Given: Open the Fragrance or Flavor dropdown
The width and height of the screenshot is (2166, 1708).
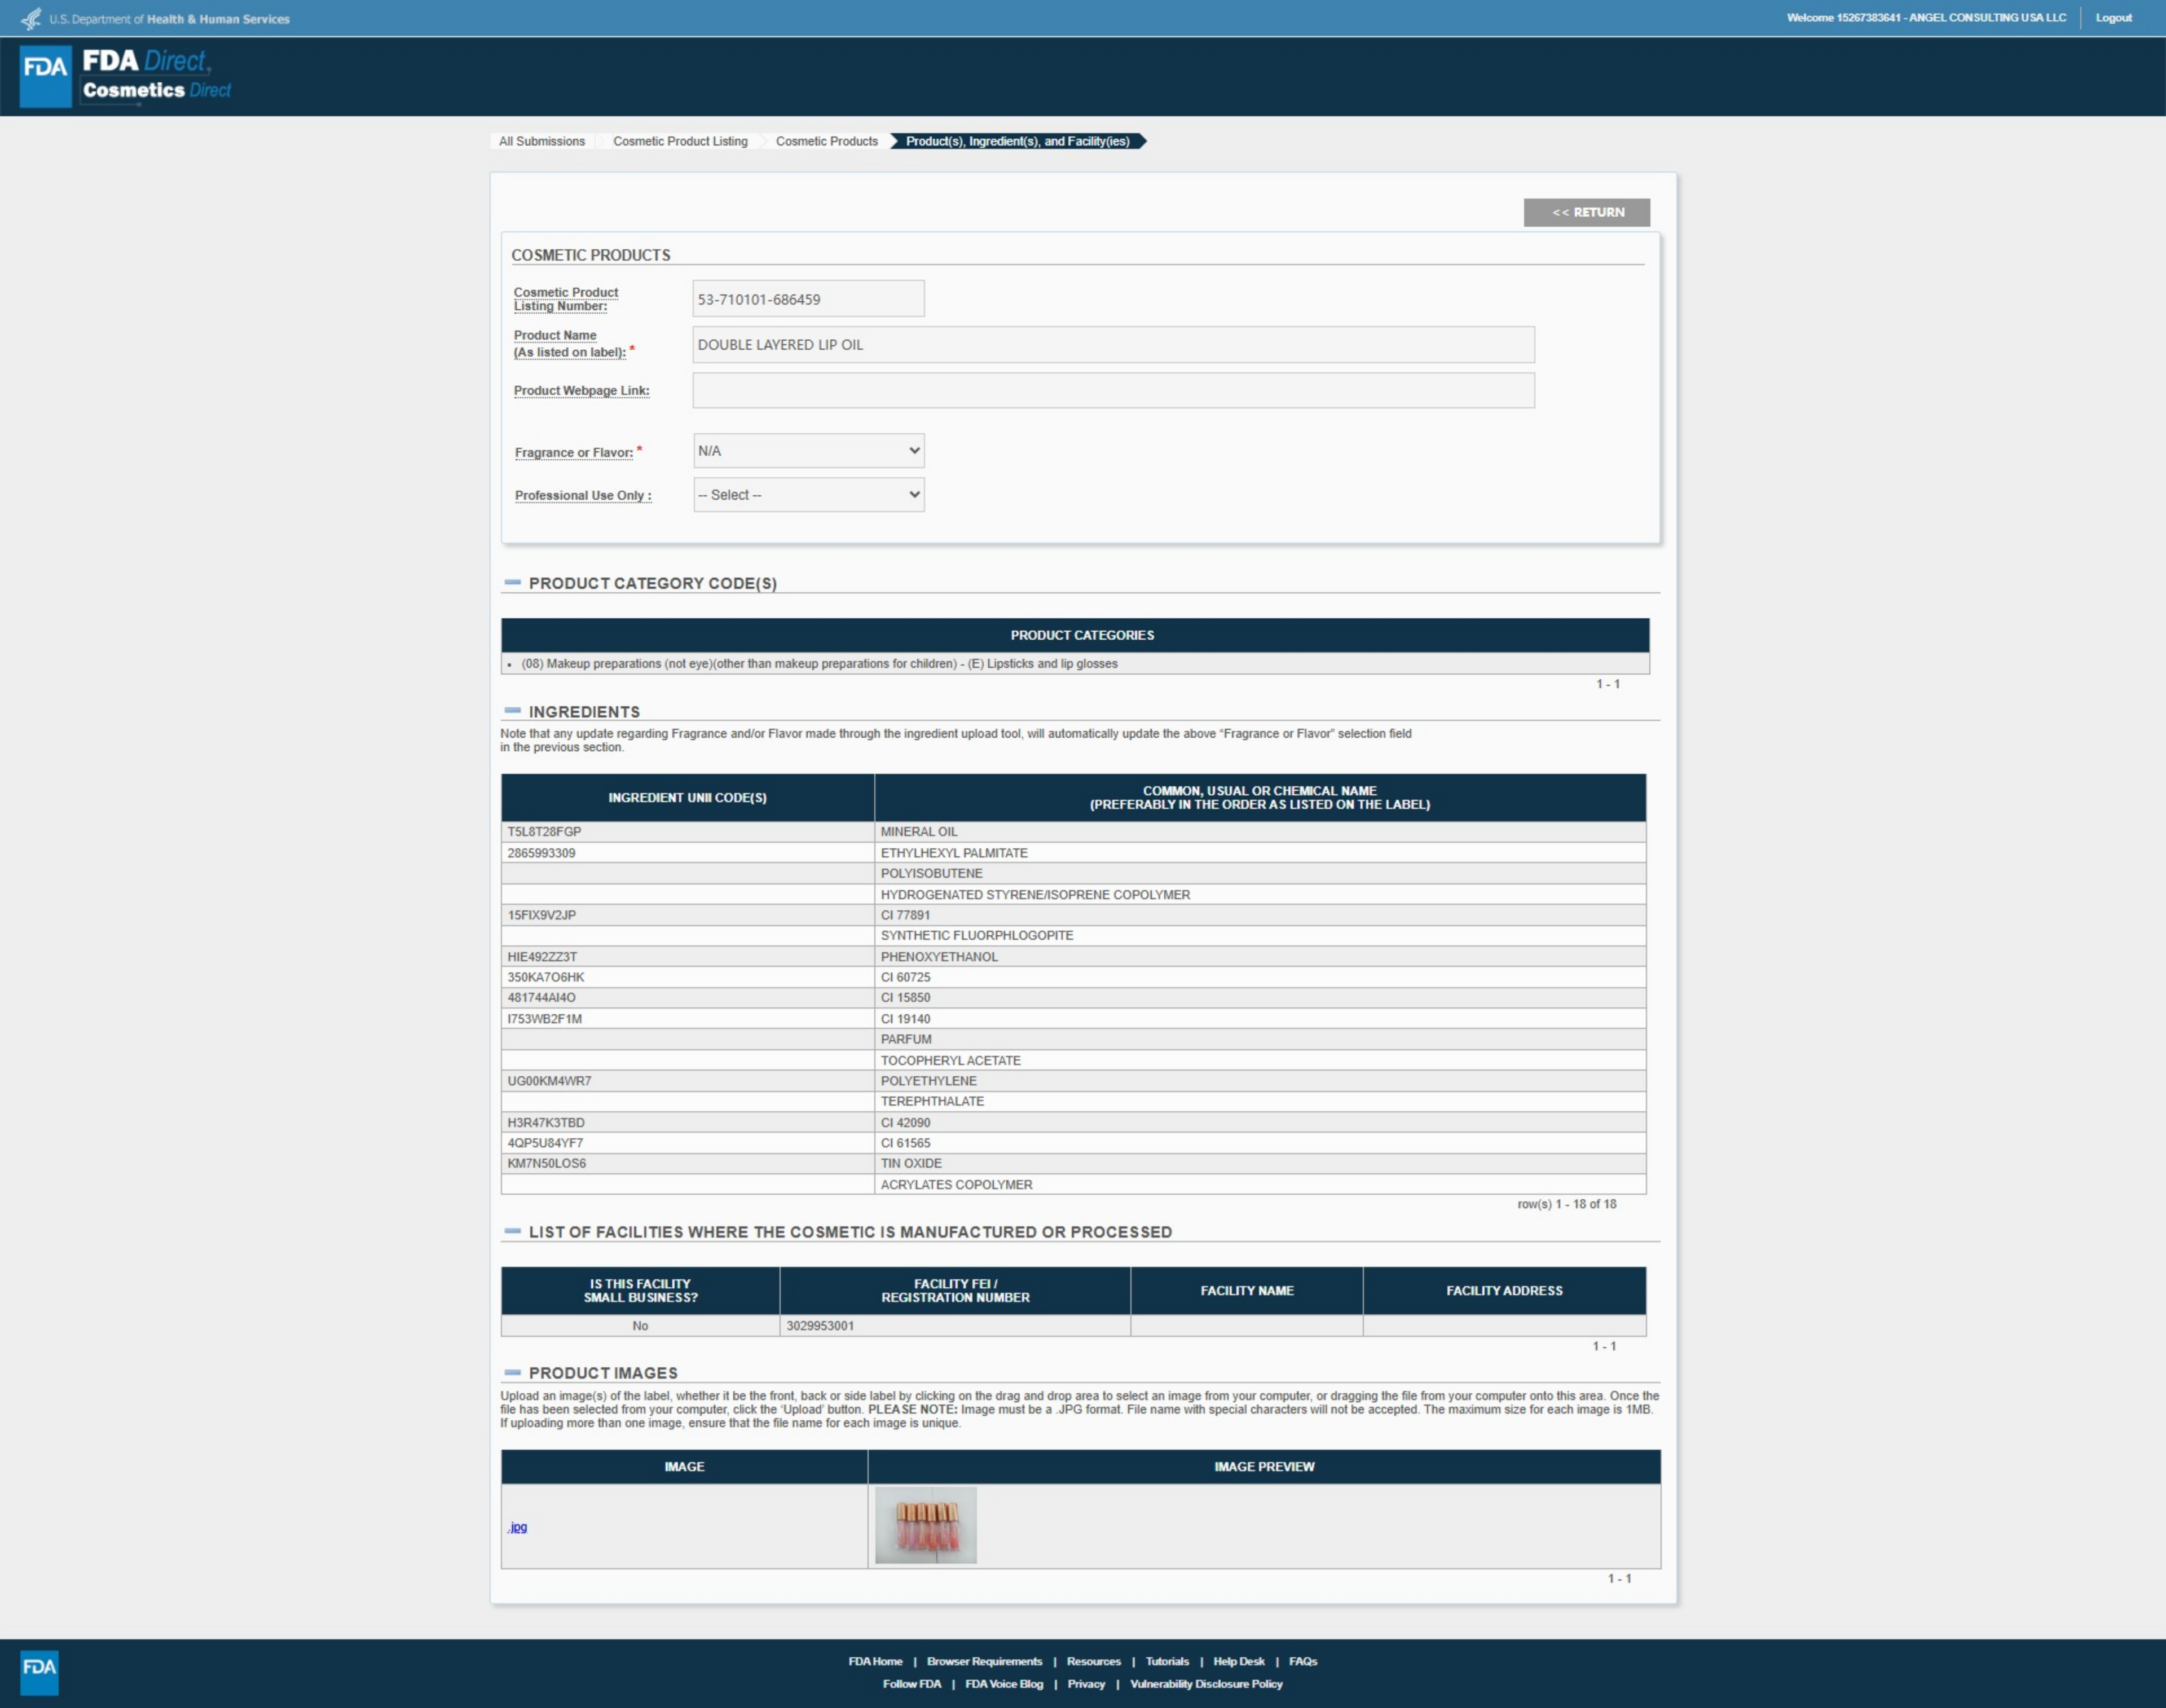Looking at the screenshot, I should (x=808, y=451).
